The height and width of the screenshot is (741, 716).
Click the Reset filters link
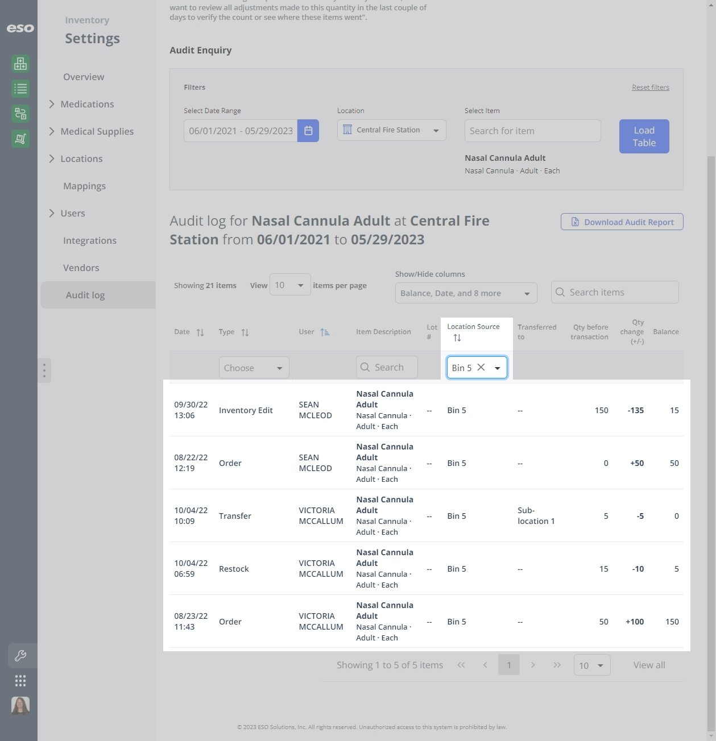650,87
